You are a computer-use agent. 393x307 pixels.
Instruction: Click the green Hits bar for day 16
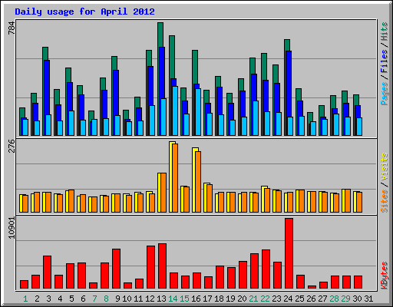pyautogui.click(x=195, y=67)
